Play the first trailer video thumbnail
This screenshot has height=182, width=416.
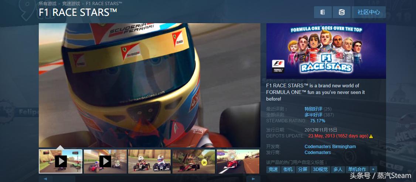tap(61, 161)
